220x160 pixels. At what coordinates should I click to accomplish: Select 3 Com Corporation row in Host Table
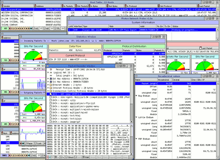coord(108,10)
